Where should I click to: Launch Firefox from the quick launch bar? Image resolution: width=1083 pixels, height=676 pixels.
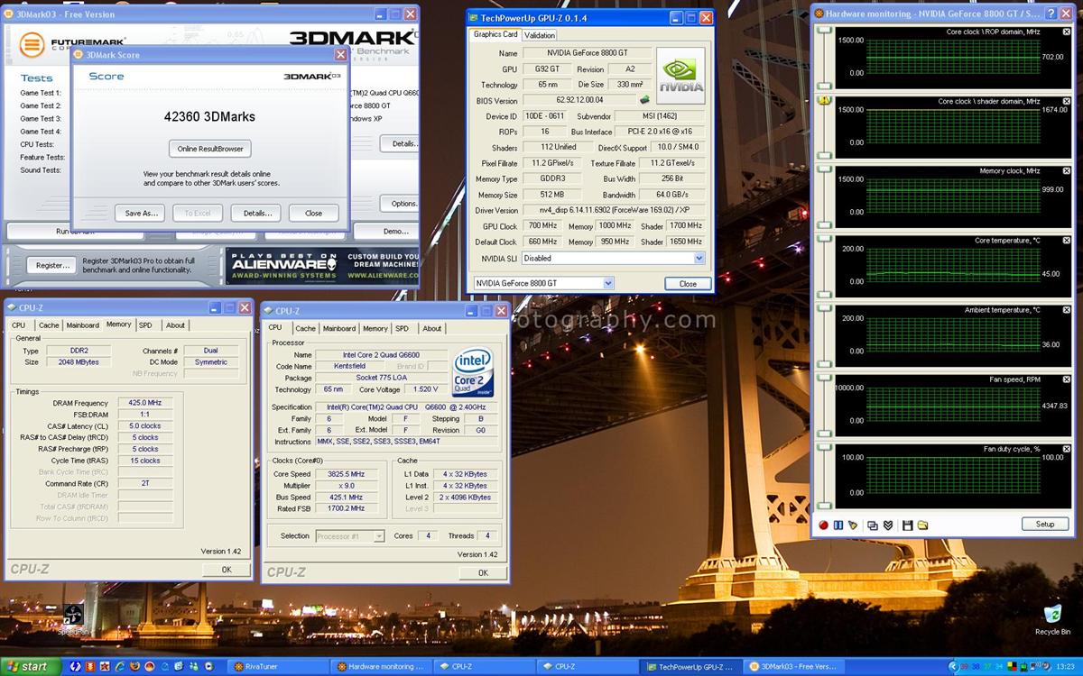134,667
